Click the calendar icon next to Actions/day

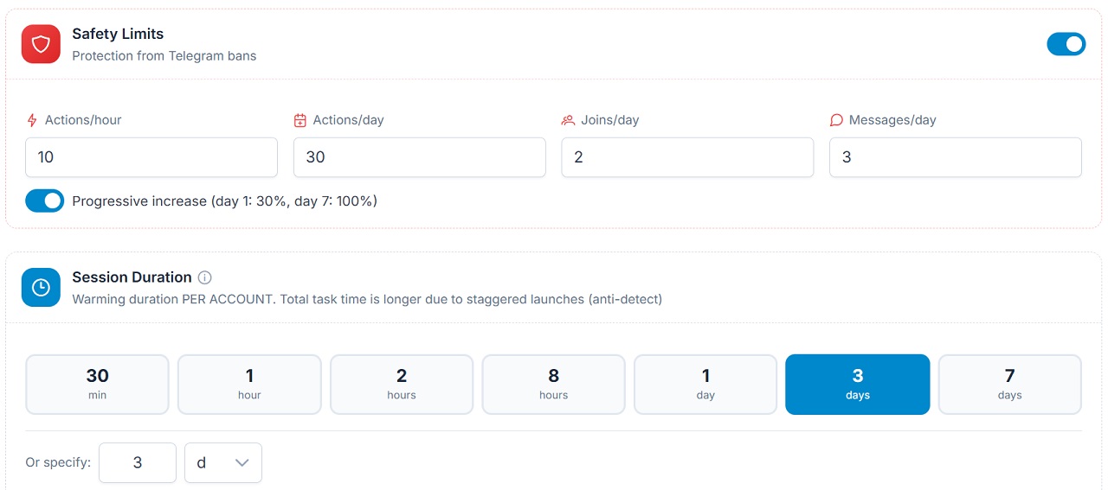(300, 120)
